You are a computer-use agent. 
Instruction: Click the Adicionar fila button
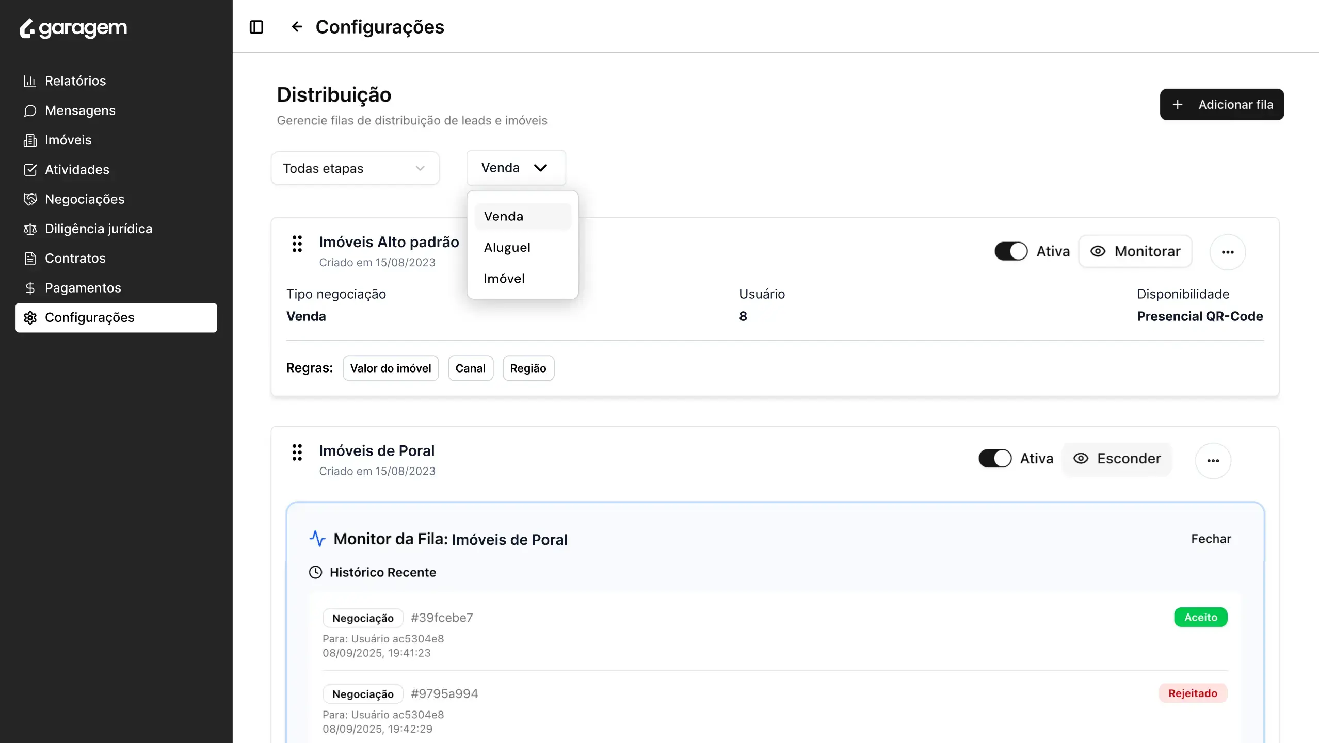click(x=1221, y=104)
